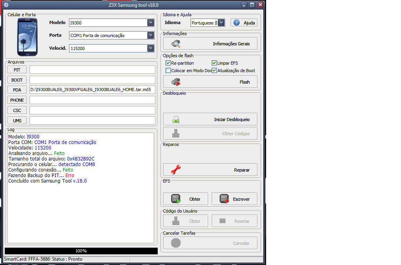Choose a PDA file via PDA button

[17, 90]
